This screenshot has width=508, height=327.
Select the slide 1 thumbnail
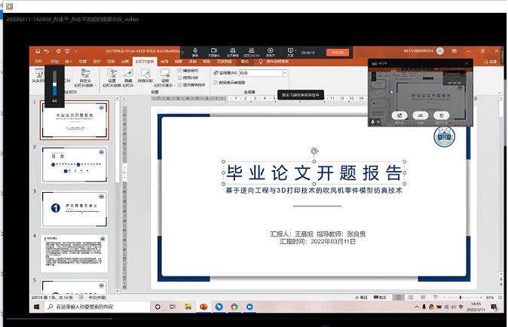pyautogui.click(x=75, y=120)
